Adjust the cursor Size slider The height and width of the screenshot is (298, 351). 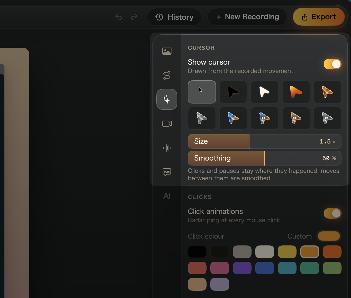tap(264, 141)
